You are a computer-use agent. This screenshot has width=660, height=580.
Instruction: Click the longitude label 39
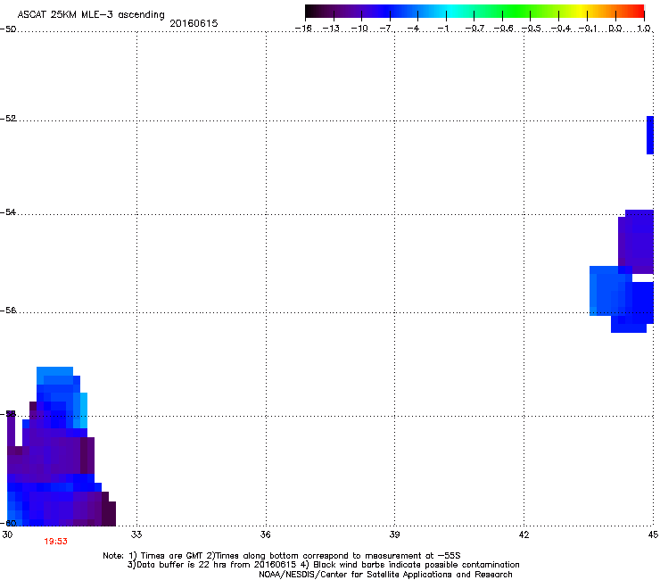coord(394,534)
